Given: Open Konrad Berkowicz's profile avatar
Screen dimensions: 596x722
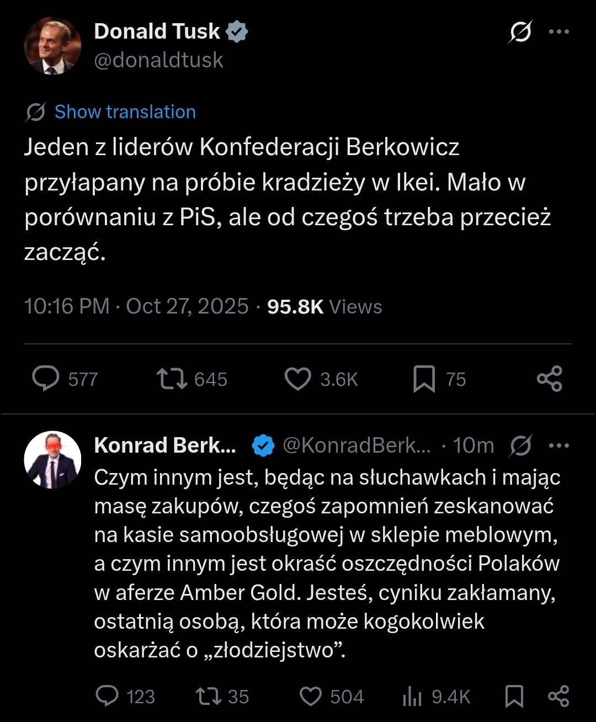Looking at the screenshot, I should pos(52,460).
